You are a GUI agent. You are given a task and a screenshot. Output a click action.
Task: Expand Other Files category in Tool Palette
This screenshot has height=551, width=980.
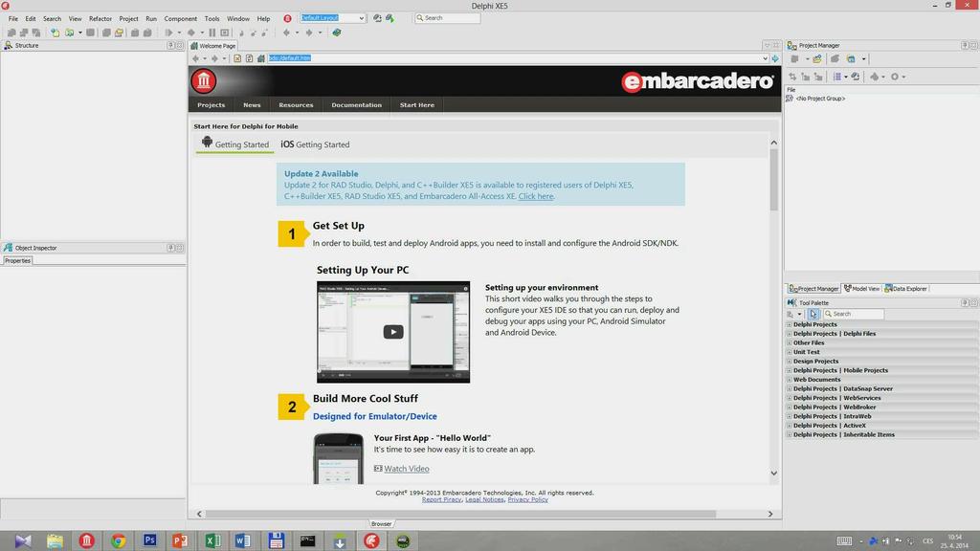coord(789,343)
